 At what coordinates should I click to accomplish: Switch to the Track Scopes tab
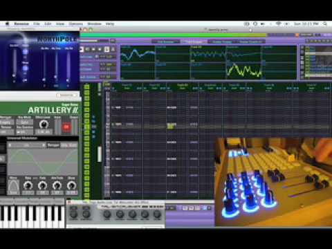[x=194, y=41]
